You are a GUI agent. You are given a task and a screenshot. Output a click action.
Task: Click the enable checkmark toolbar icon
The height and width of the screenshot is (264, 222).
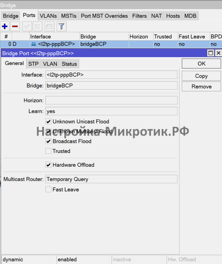27,26
